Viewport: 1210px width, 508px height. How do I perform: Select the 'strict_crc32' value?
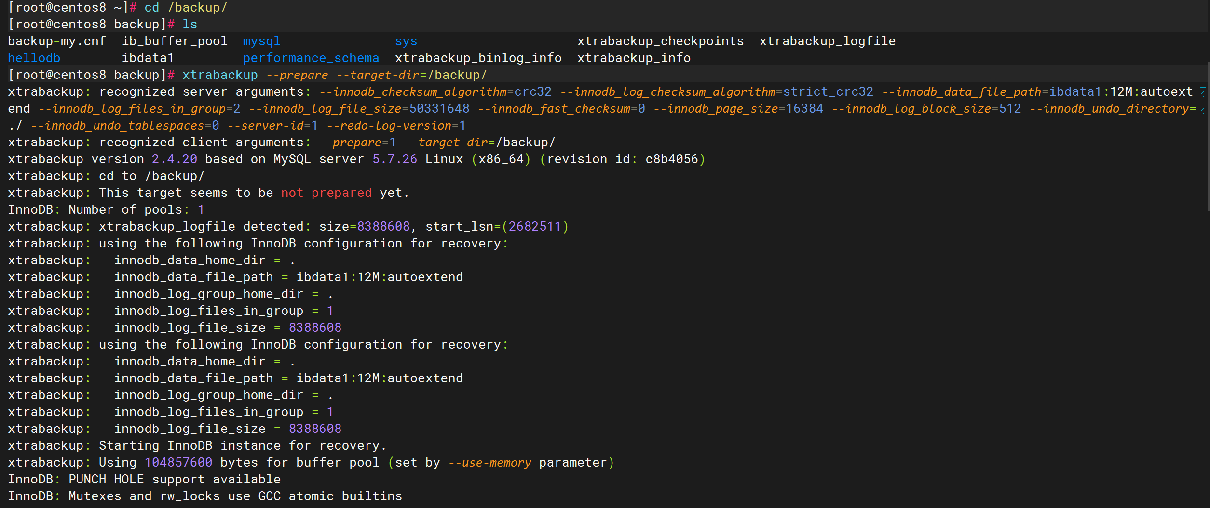point(828,92)
